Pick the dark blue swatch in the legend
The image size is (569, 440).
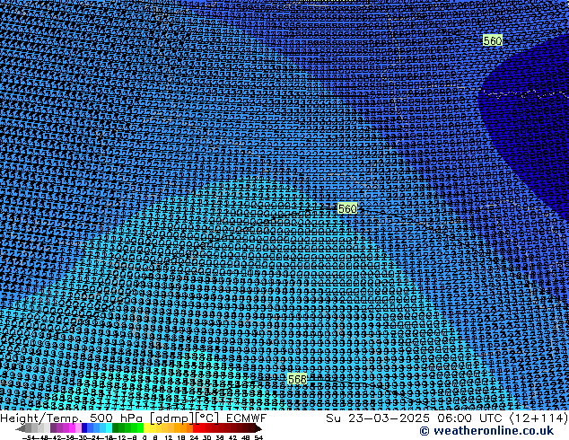(84, 427)
